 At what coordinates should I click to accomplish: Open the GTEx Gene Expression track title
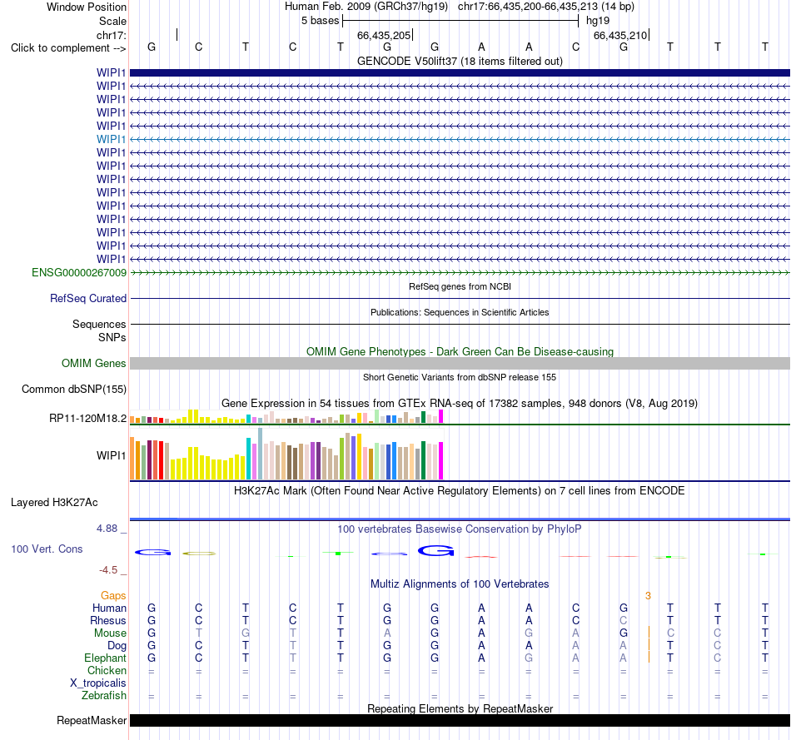pos(460,404)
